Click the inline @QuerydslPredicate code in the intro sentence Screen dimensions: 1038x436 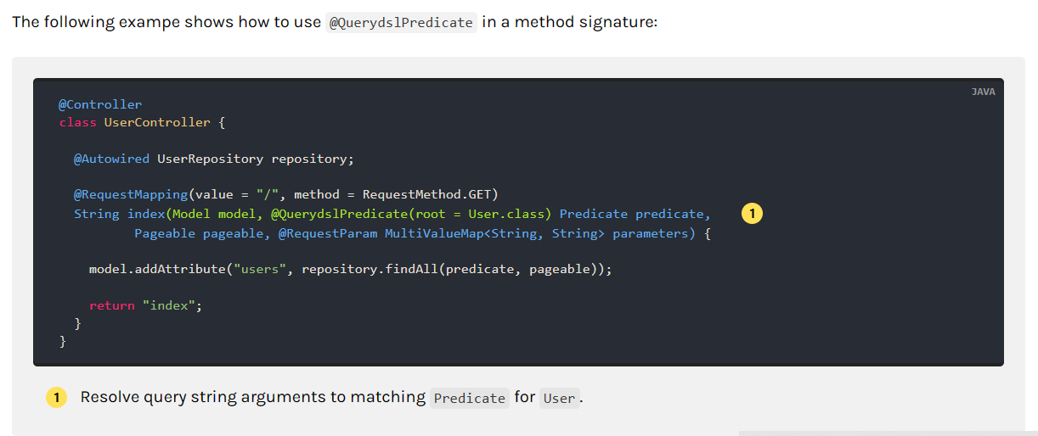(x=401, y=23)
